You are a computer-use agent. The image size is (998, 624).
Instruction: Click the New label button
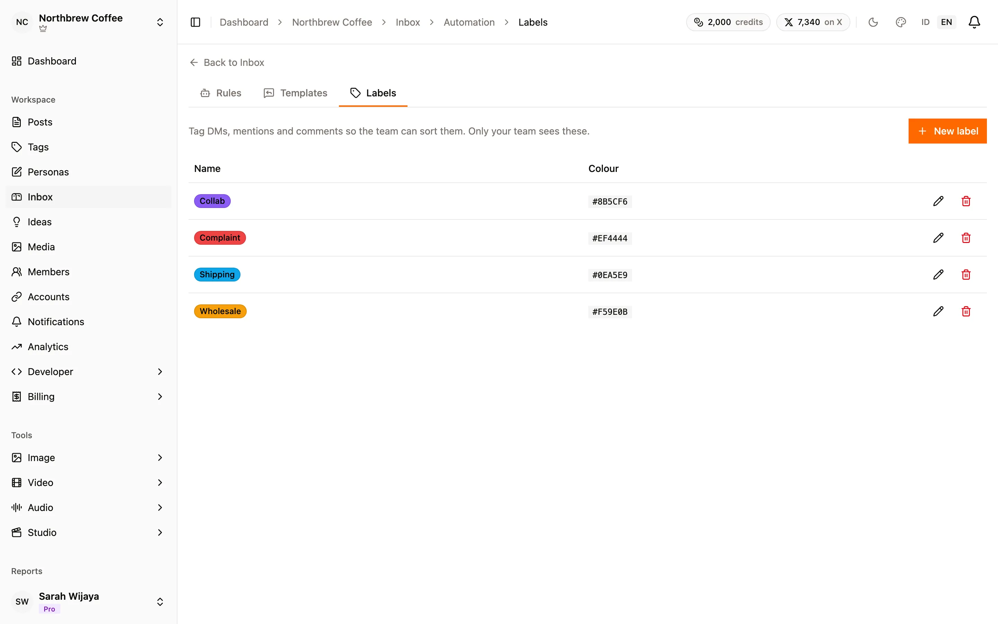[947, 131]
